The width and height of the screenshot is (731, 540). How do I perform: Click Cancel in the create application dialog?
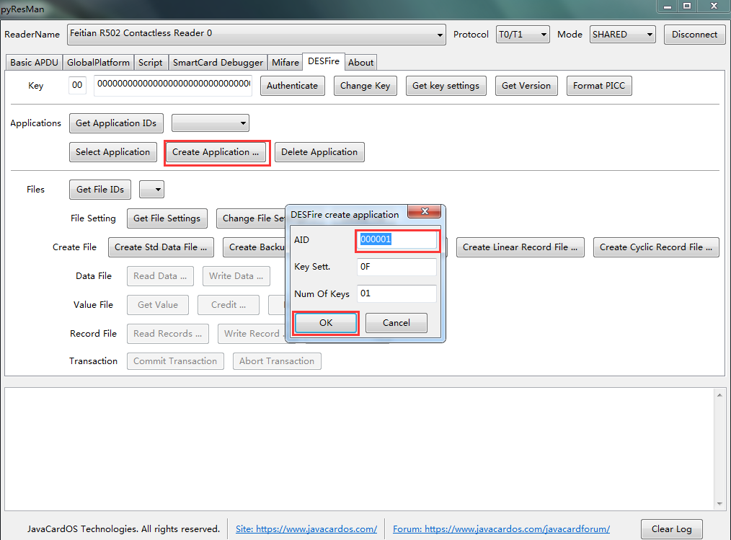point(396,323)
